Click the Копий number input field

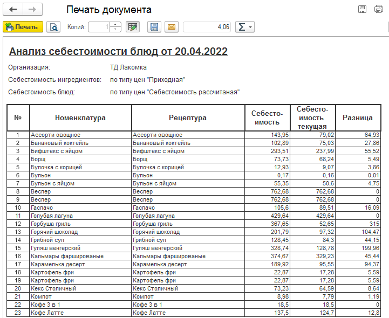(99, 26)
